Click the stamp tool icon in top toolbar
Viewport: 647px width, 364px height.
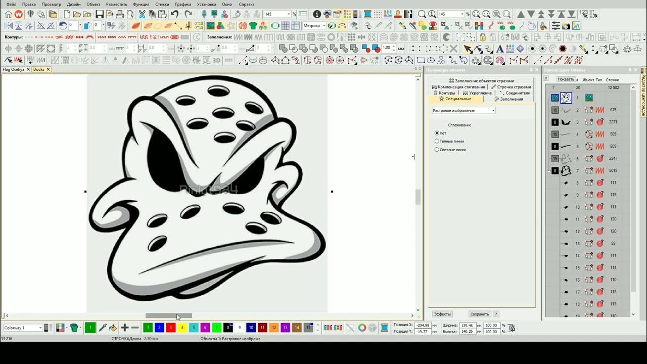(x=398, y=14)
